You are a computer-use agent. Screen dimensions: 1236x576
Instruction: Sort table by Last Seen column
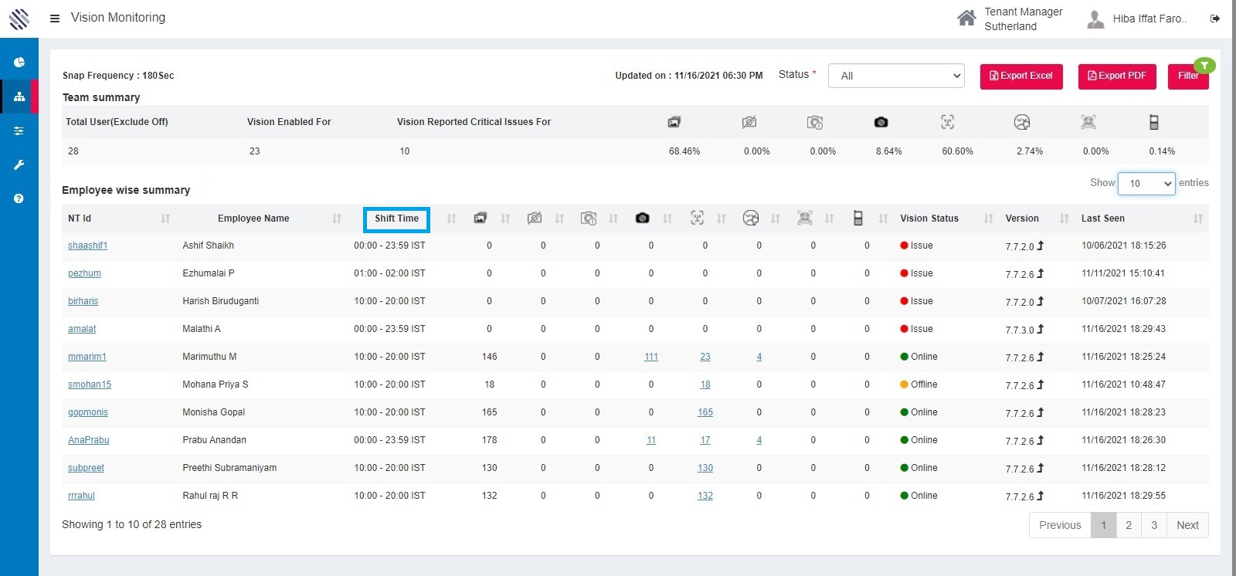[1102, 219]
